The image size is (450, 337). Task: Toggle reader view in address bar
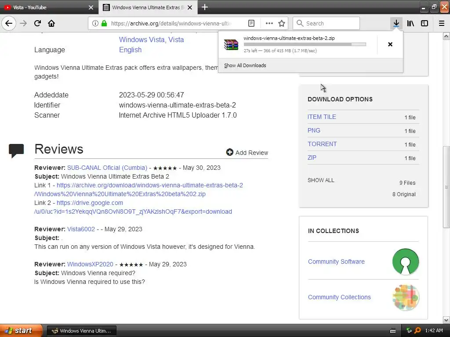[251, 23]
